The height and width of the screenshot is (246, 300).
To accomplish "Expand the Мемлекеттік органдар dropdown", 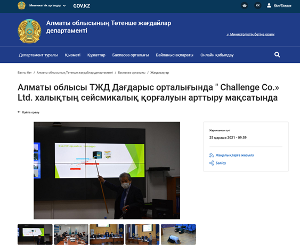I will 47,5.
